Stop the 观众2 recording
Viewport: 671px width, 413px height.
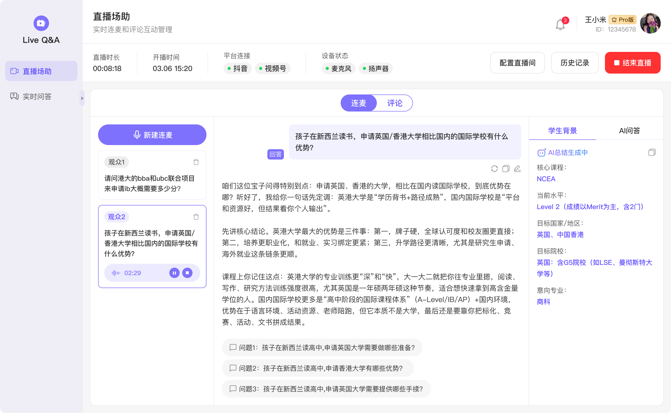click(187, 273)
